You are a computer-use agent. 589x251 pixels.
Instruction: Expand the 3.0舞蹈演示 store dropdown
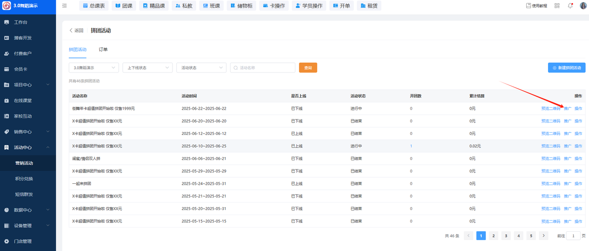point(93,68)
